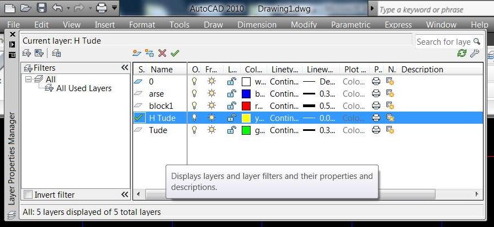Open the Parametric menu
494x227 pixels.
(x=350, y=25)
